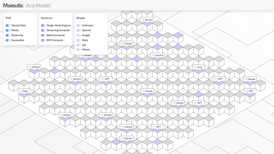This screenshot has width=274, height=154.
Task: Turn on the OpenAI toggle
Action: (79, 30)
